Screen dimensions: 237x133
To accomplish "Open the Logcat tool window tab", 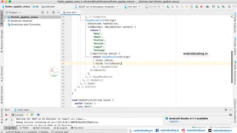I will [61, 128].
